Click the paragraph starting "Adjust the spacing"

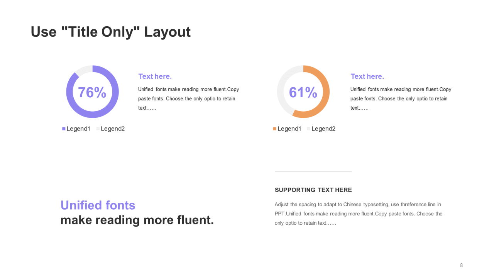[x=358, y=214]
